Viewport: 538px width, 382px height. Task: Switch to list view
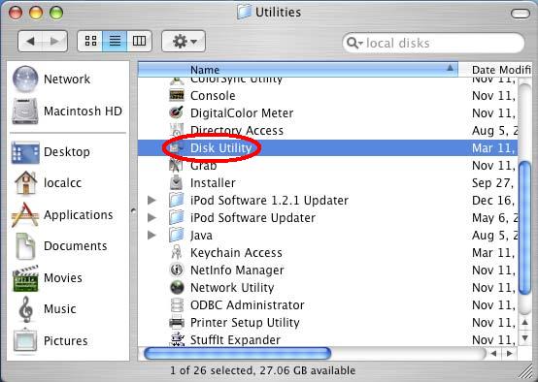click(x=115, y=41)
